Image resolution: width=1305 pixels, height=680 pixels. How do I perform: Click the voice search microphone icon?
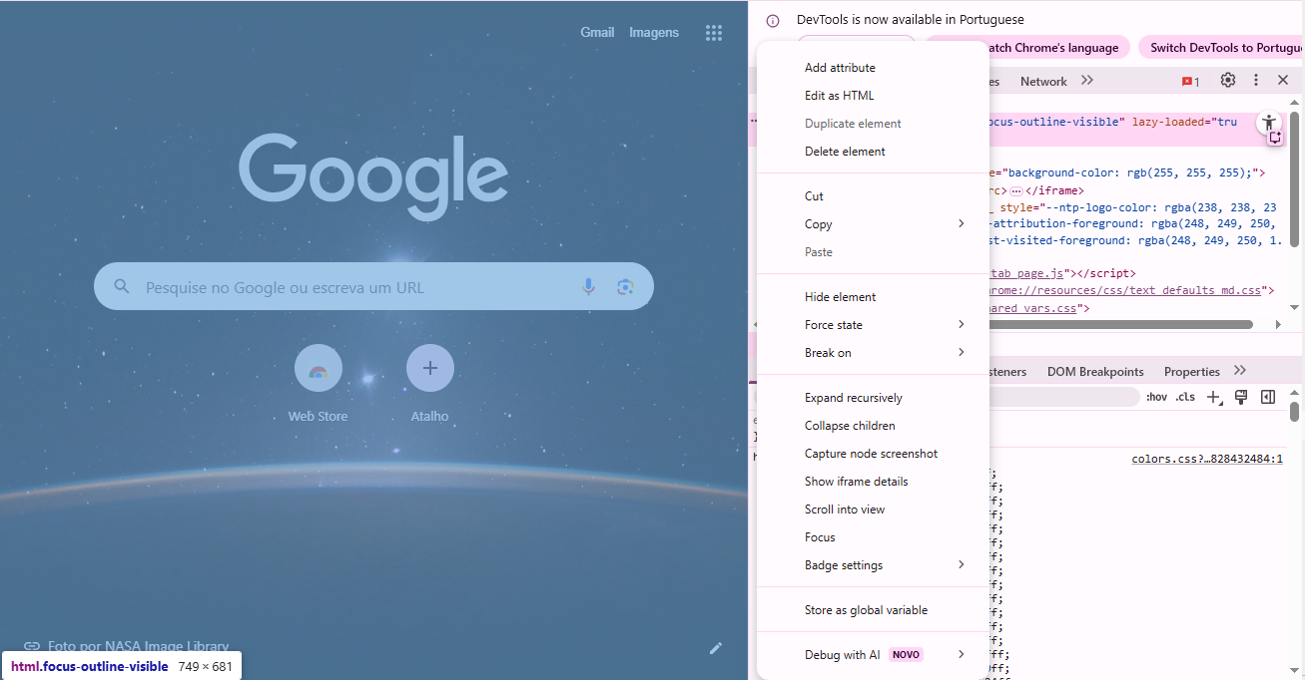(589, 287)
